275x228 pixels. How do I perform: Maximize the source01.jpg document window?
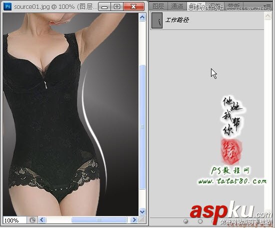point(117,6)
